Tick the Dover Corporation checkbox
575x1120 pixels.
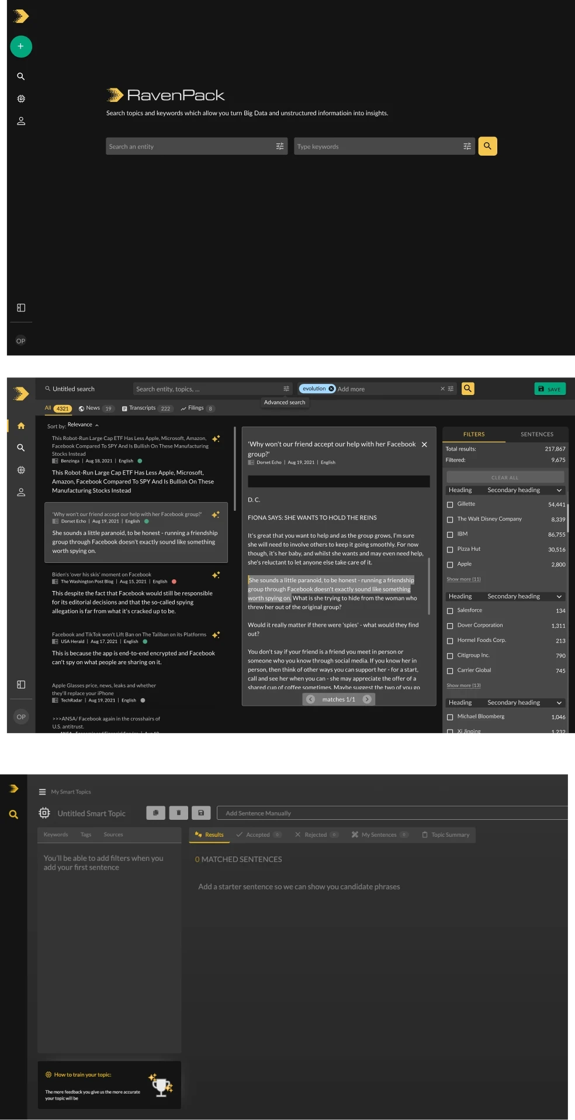coord(450,626)
